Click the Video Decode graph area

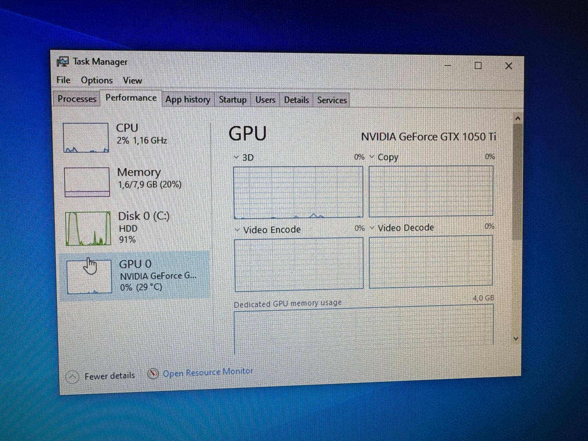tap(431, 261)
